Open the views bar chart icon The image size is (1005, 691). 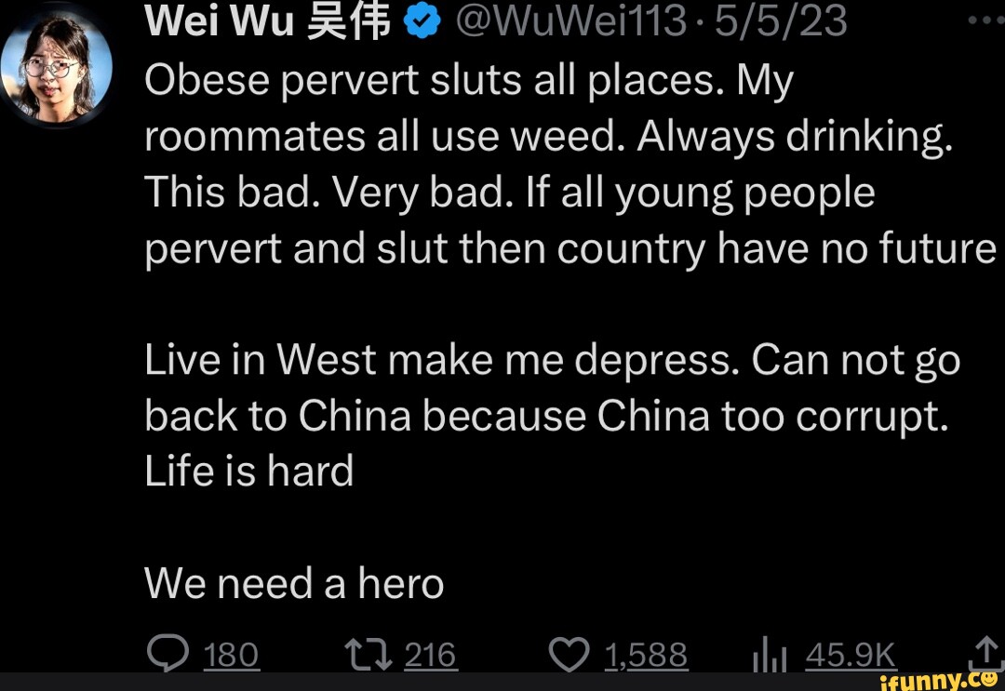pyautogui.click(x=770, y=656)
